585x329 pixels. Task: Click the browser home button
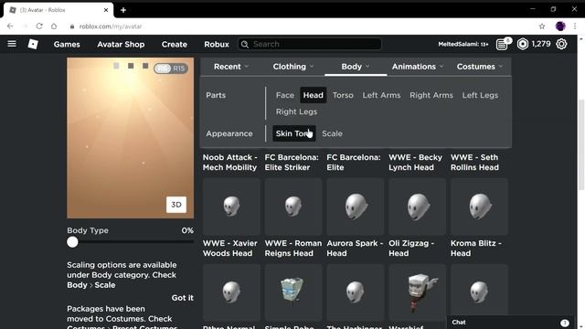54,27
